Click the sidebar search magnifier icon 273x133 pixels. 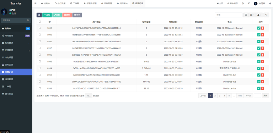pos(28,20)
